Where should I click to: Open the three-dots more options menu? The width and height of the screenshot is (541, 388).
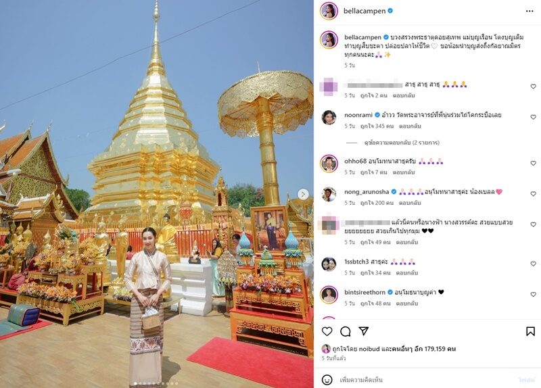pos(530,11)
